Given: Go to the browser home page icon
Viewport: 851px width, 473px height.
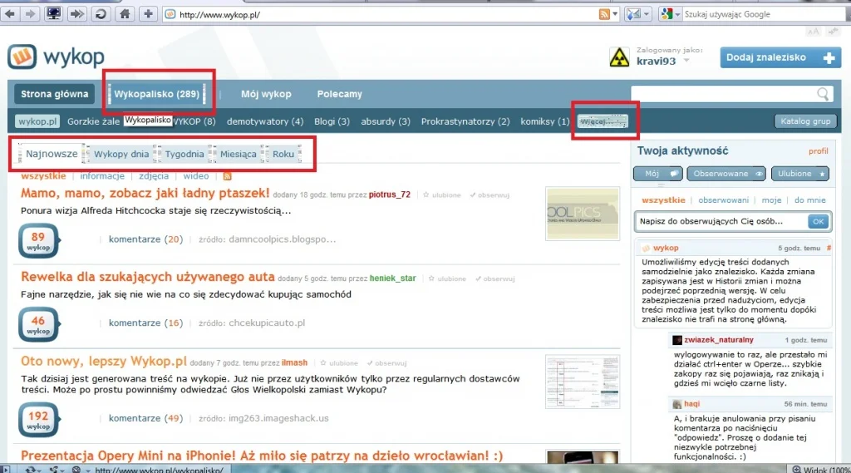Looking at the screenshot, I should pyautogui.click(x=125, y=14).
